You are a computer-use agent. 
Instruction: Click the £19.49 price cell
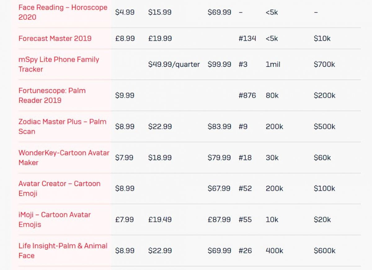point(160,219)
